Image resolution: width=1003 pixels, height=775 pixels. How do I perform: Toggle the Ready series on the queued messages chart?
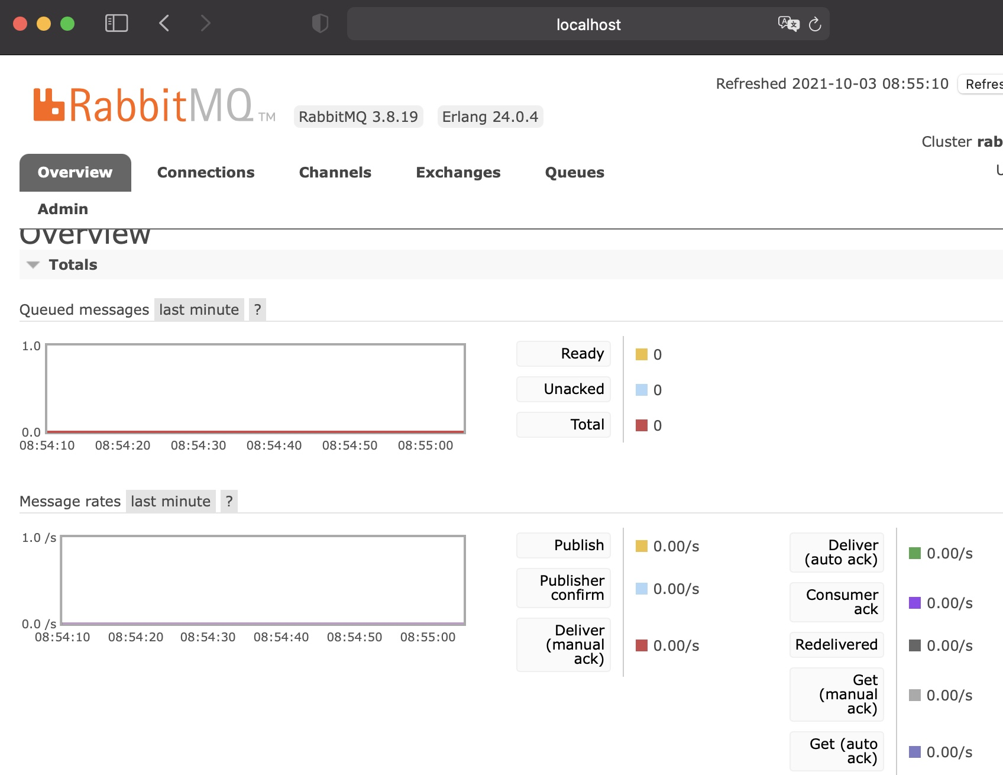[562, 353]
